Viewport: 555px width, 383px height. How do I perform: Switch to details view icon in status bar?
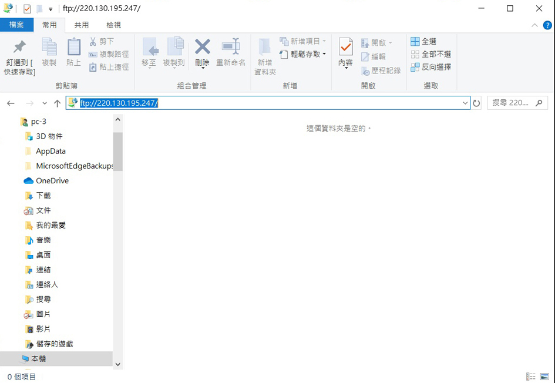click(530, 377)
